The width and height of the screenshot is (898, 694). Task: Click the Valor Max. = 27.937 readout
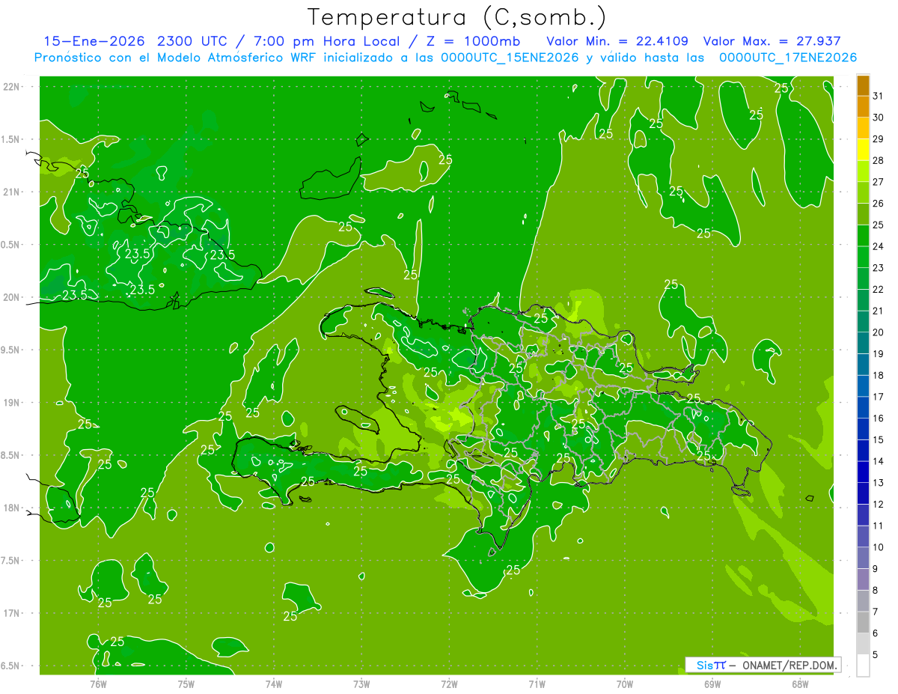pyautogui.click(x=772, y=41)
